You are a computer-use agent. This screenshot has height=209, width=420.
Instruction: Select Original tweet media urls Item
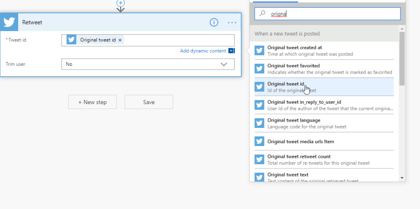pos(324,141)
